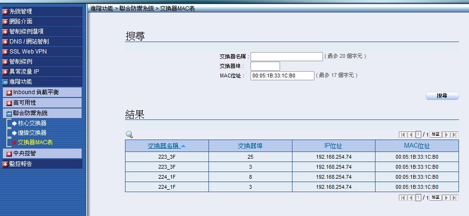Click the top 移至 go-to-page button
The height and width of the screenshot is (216, 469).
(435, 135)
